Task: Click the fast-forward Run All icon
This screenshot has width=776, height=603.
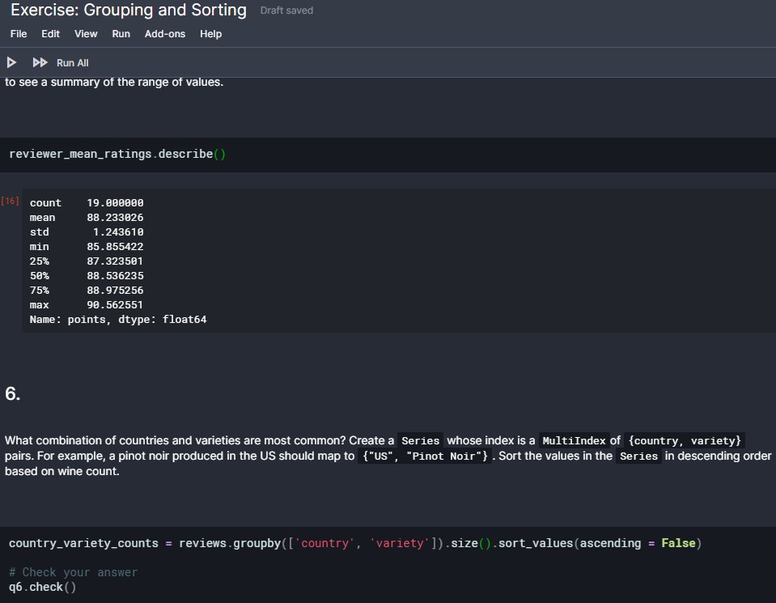Action: 40,62
